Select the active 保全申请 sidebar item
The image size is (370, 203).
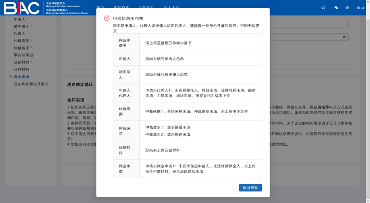click(21, 77)
